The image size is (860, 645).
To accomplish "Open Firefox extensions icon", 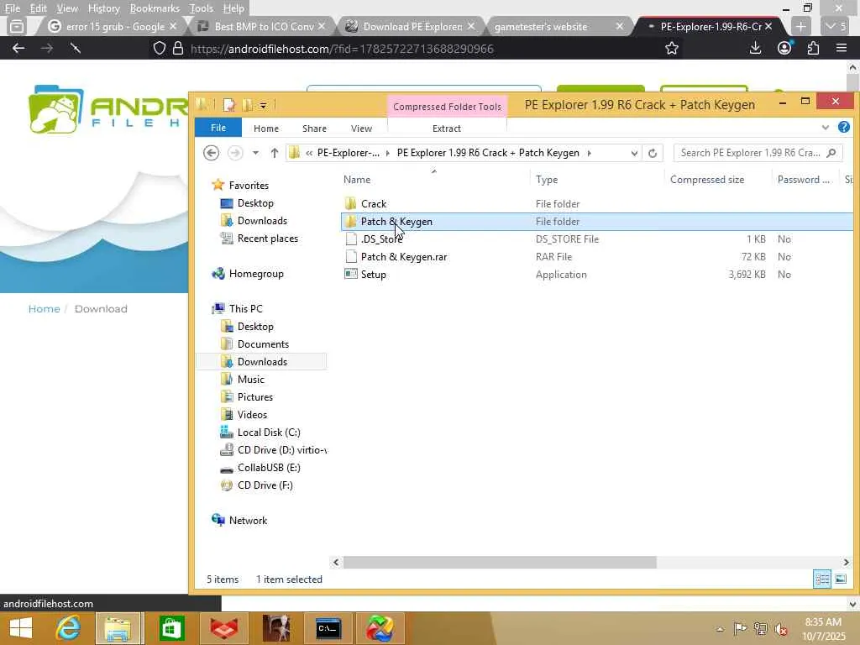I will coord(813,48).
